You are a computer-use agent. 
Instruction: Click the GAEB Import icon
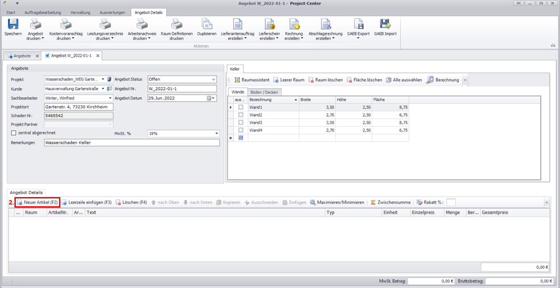(x=385, y=24)
